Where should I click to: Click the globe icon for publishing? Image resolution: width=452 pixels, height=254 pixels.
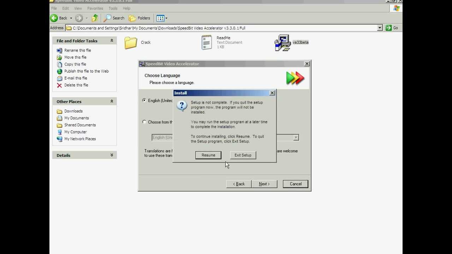(59, 71)
